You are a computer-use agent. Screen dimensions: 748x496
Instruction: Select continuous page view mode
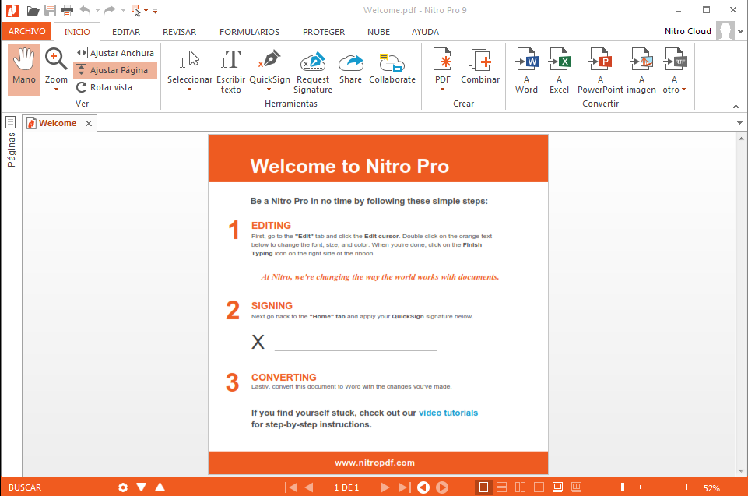pyautogui.click(x=501, y=487)
